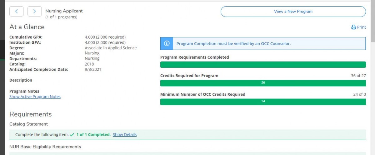Select the Nursing Applicant program title

click(x=64, y=11)
